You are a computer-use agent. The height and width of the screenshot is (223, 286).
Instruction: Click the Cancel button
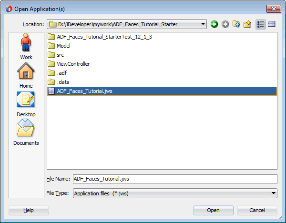[x=257, y=210]
